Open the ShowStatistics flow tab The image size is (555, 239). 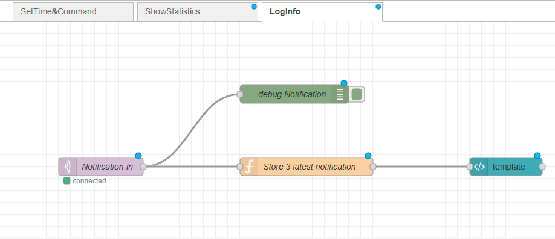coord(198,11)
